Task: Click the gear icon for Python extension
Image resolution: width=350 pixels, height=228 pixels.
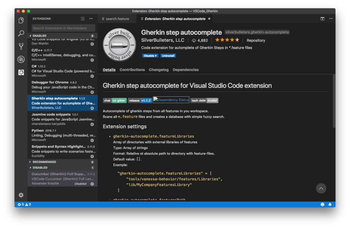Action: 92,140
